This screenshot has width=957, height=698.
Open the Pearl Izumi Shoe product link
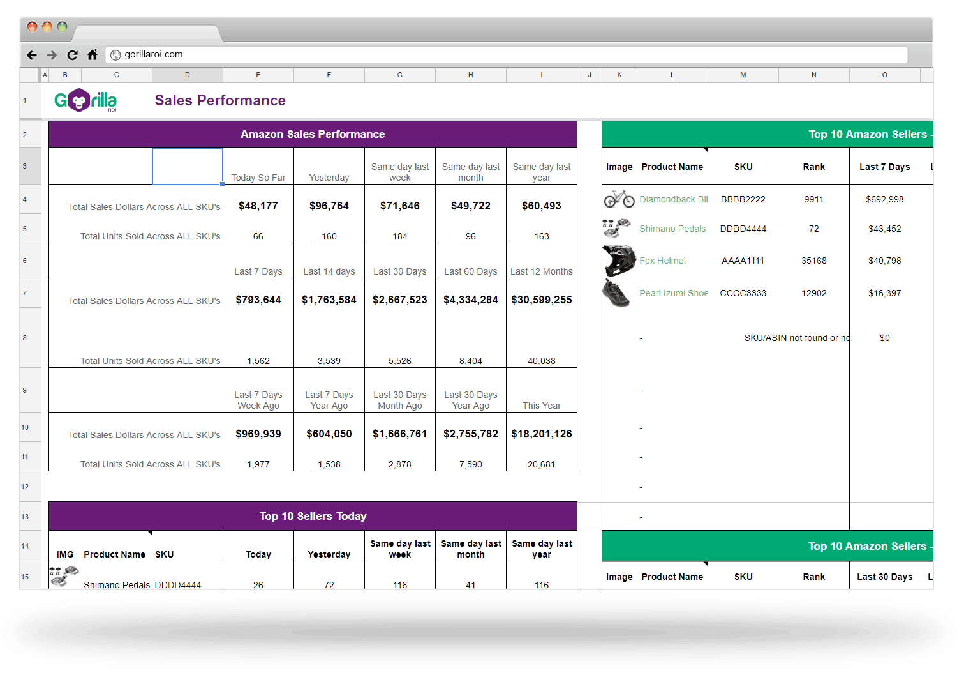click(x=674, y=293)
